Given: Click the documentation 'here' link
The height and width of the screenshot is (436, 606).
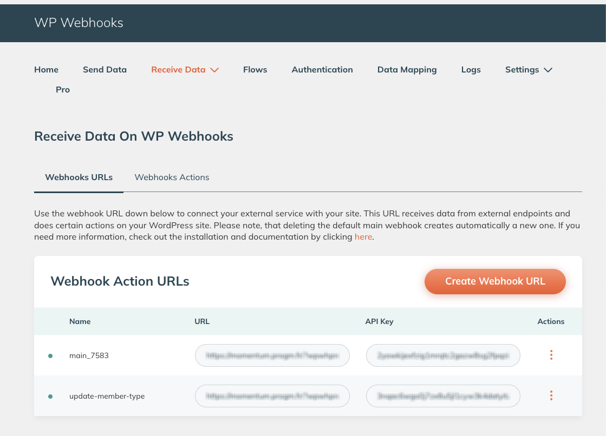Looking at the screenshot, I should click(x=363, y=236).
